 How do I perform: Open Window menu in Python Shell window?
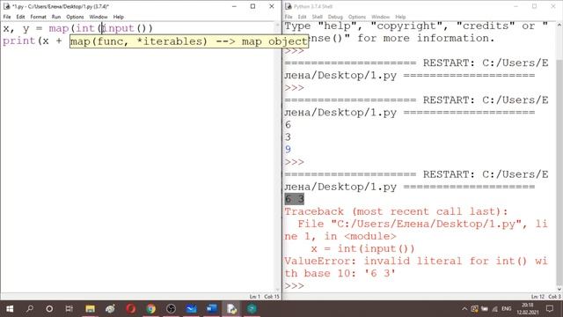380,17
